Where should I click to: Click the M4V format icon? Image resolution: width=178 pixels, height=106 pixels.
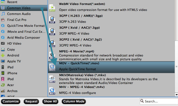pyautogui.click(x=52, y=91)
